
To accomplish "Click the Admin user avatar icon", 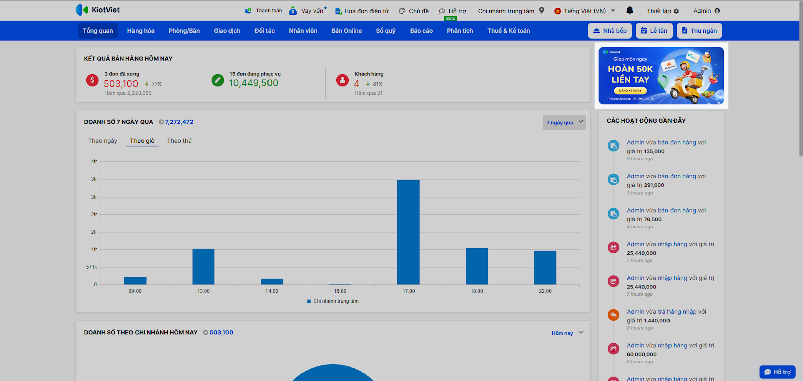I will [717, 11].
